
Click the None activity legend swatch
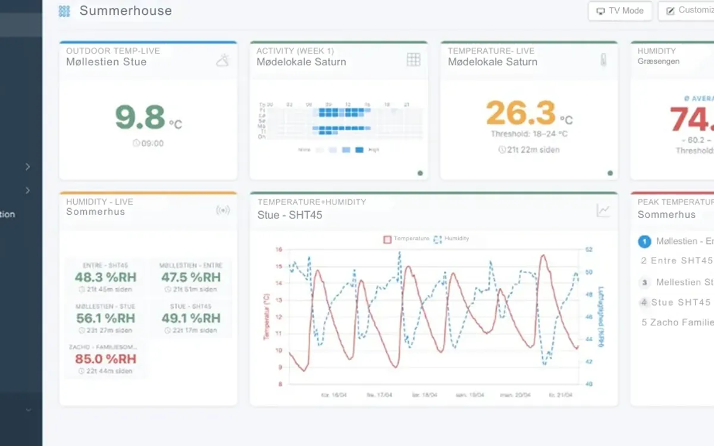(320, 150)
